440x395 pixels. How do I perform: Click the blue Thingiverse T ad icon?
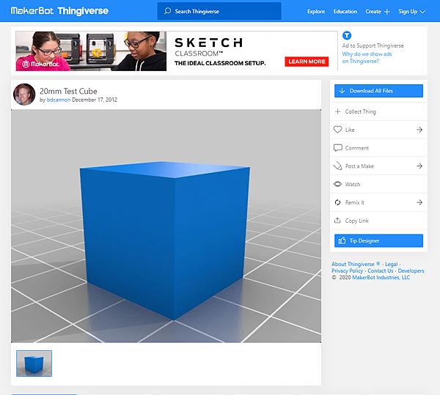click(x=347, y=35)
